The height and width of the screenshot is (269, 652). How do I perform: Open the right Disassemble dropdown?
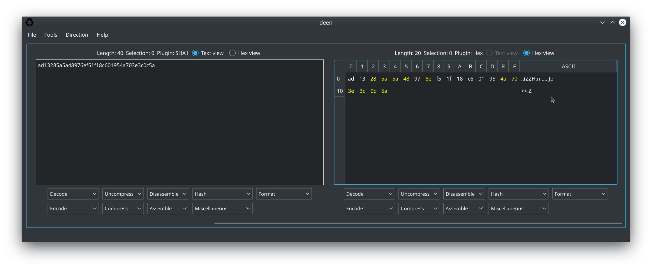tap(464, 194)
